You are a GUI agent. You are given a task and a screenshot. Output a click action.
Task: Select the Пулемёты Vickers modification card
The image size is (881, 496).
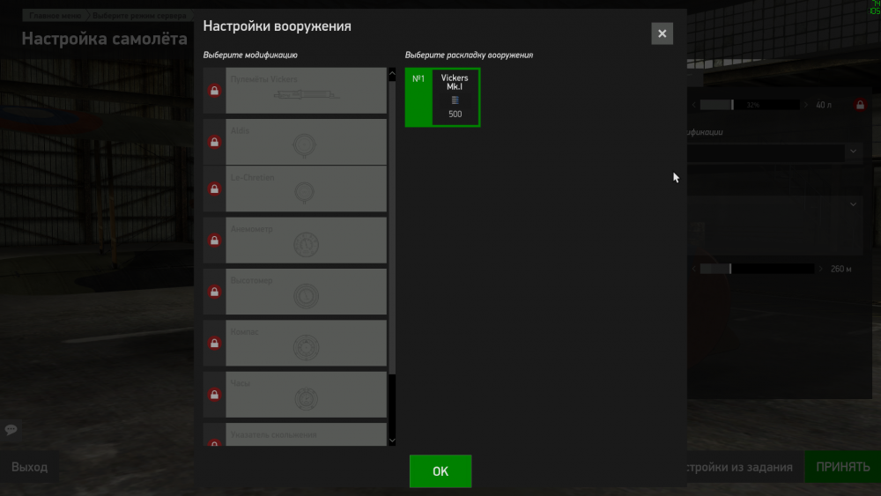coord(306,91)
